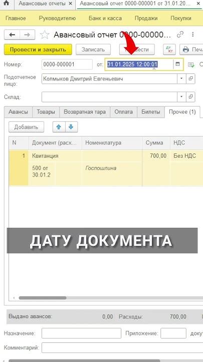Switch to the Оплата tab
The image size is (203, 362).
124,112
